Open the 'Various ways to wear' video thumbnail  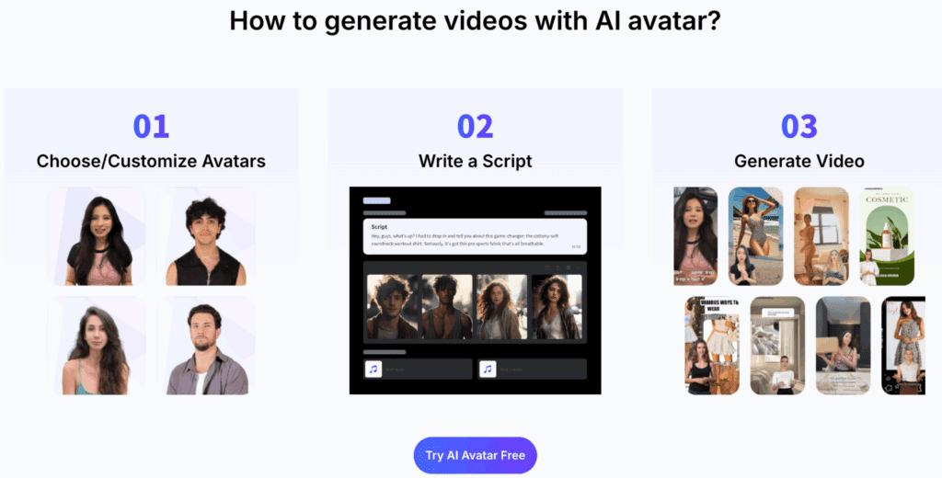[712, 346]
